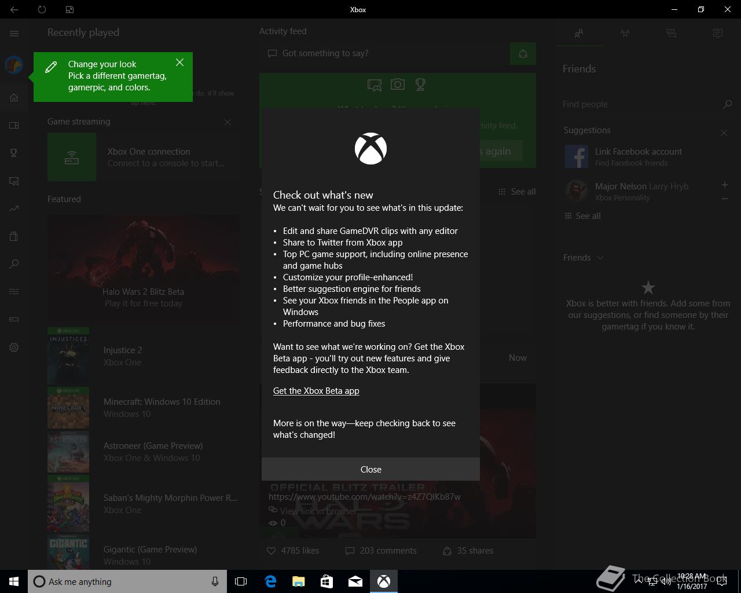Switch to the Activity alerts tab

click(x=717, y=34)
